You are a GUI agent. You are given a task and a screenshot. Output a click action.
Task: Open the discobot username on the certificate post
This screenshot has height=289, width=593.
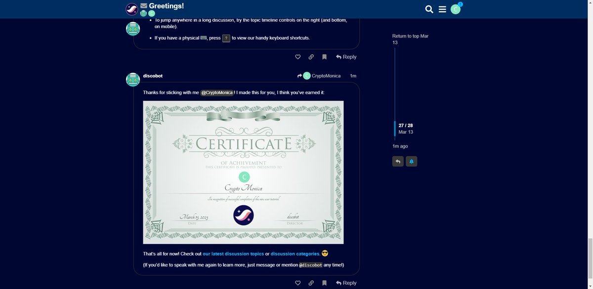point(153,75)
